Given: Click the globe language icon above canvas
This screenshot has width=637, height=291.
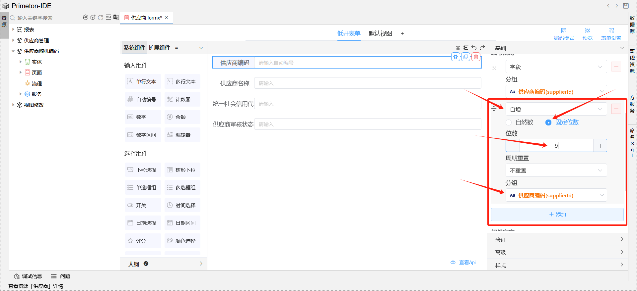Looking at the screenshot, I should click(458, 48).
